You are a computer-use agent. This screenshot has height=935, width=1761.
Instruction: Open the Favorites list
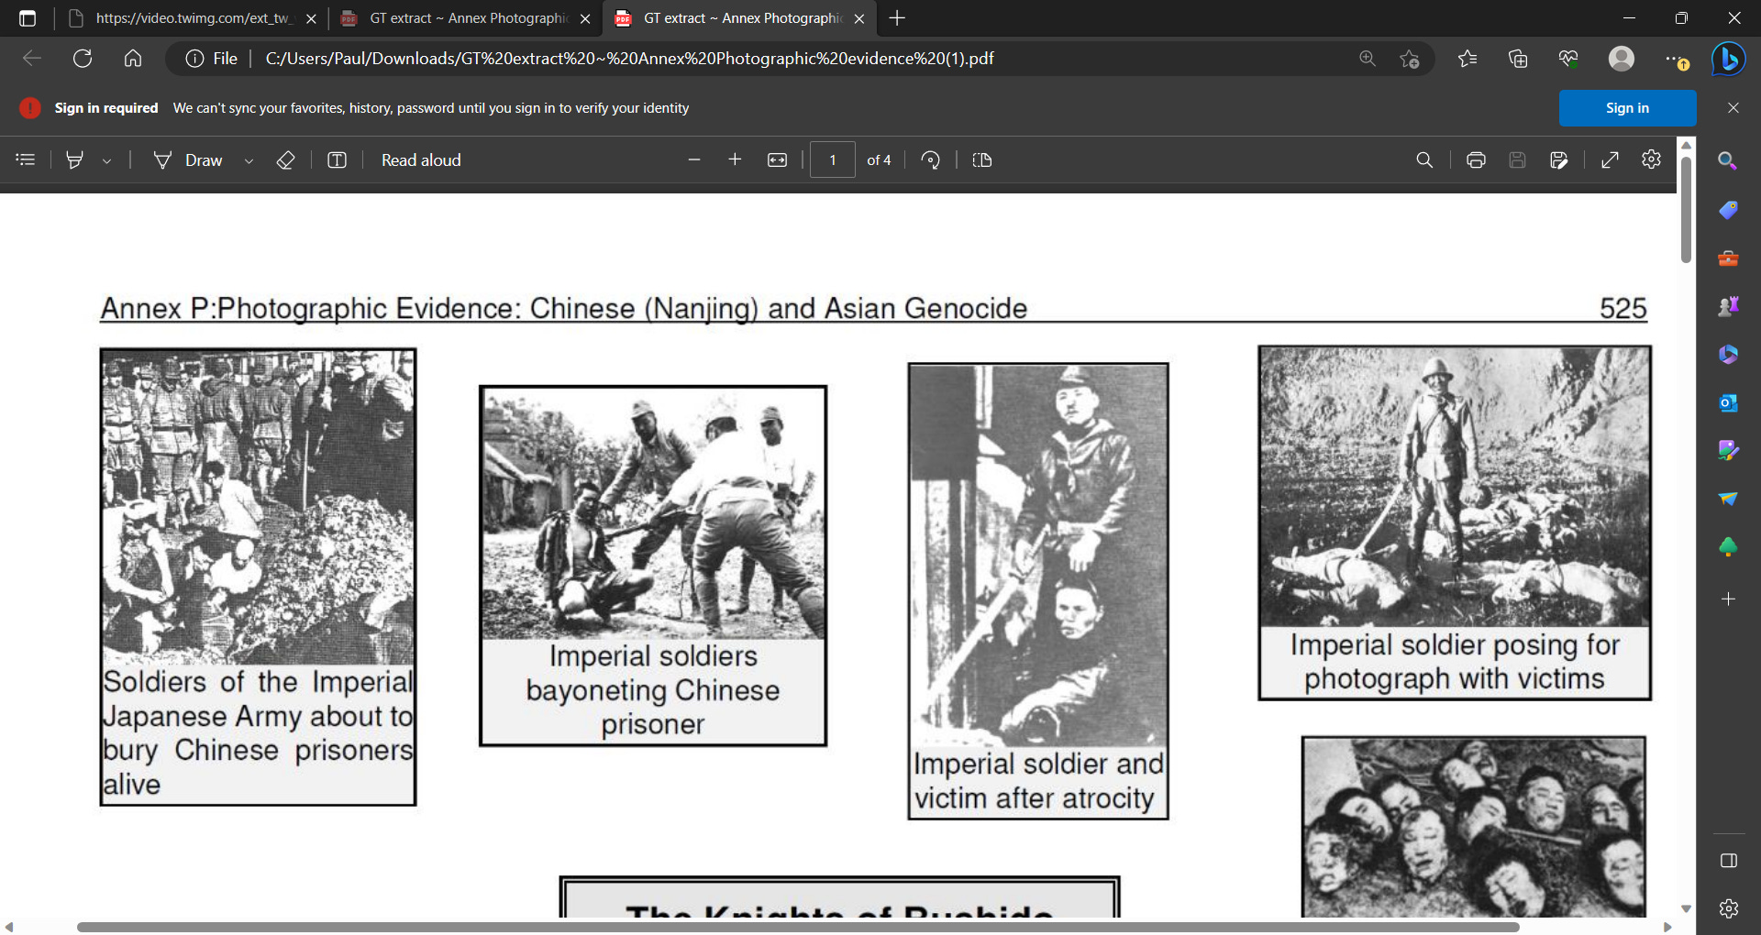point(1467,59)
